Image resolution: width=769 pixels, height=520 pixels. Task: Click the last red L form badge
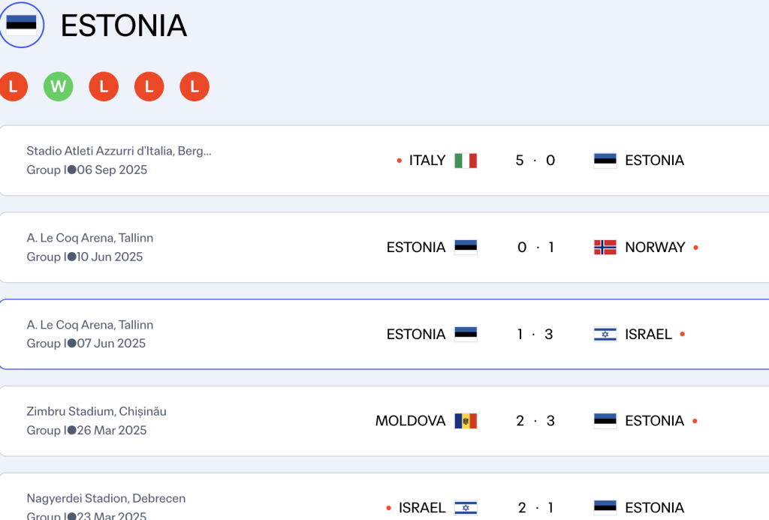tap(195, 86)
